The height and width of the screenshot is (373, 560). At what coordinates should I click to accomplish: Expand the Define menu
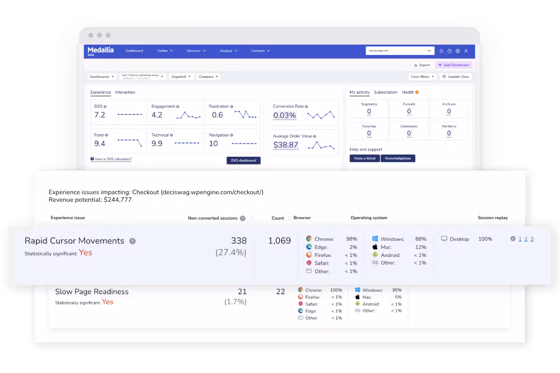pyautogui.click(x=165, y=51)
